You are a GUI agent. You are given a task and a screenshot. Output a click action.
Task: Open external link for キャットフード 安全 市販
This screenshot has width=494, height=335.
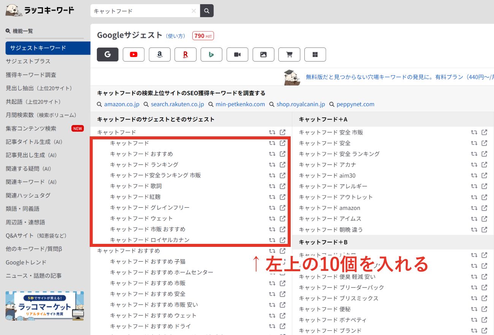click(484, 132)
